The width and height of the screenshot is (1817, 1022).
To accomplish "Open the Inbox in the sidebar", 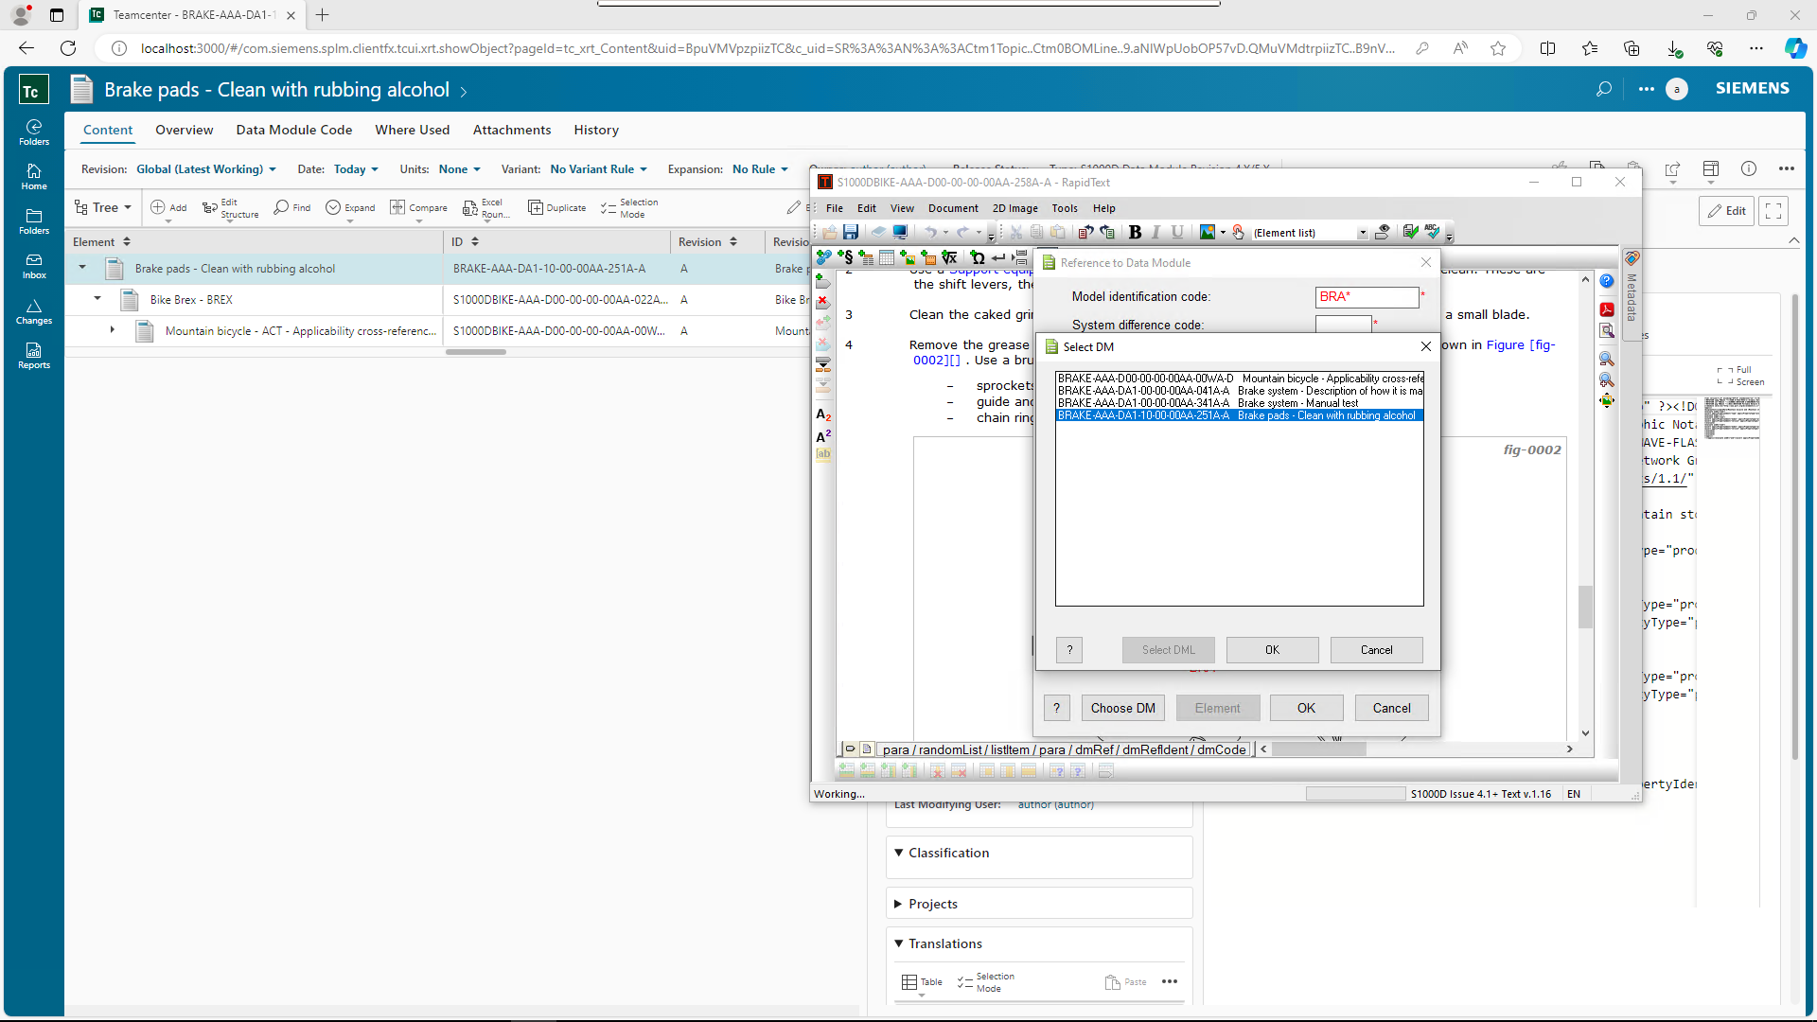I will tap(34, 266).
